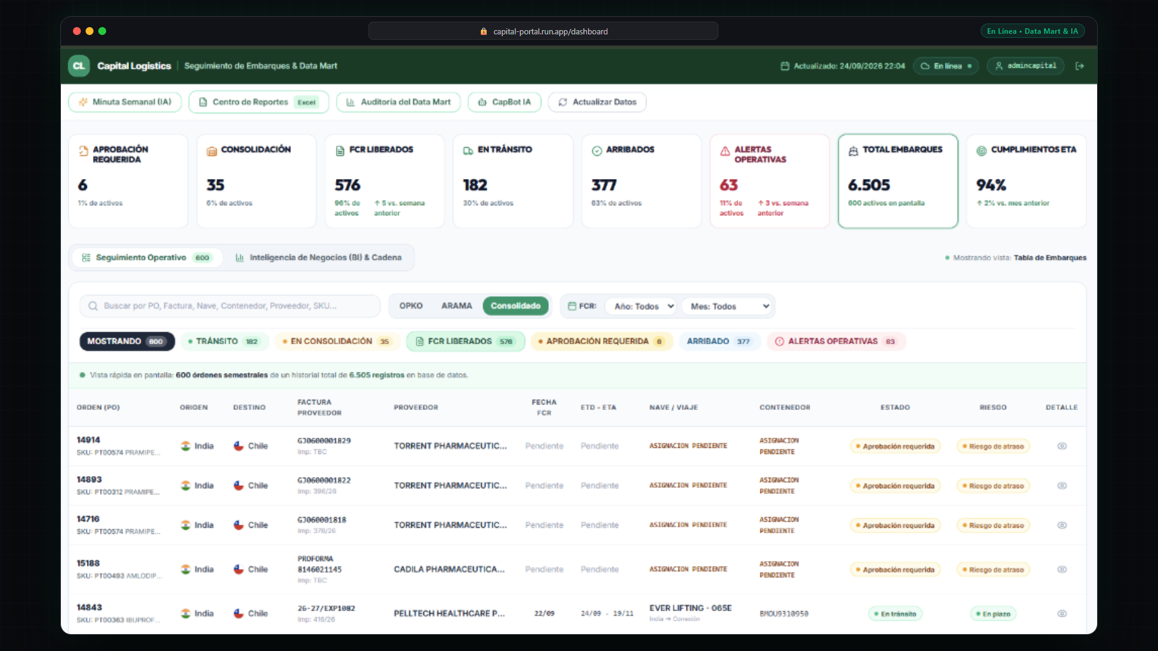Click the ESTADO column header
This screenshot has width=1158, height=651.
(x=895, y=408)
